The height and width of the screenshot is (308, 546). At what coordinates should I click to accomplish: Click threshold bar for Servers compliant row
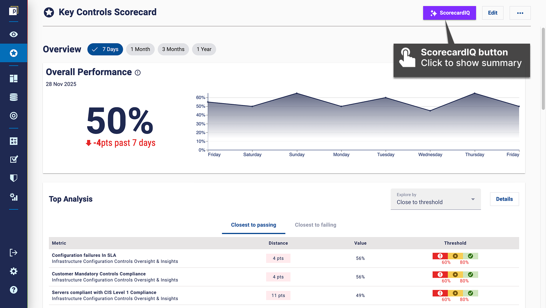[x=455, y=293]
